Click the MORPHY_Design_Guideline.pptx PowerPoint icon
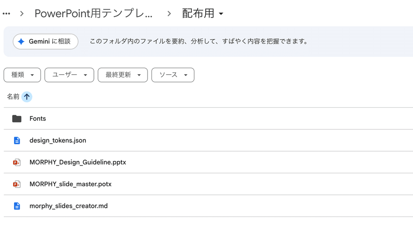 click(17, 162)
